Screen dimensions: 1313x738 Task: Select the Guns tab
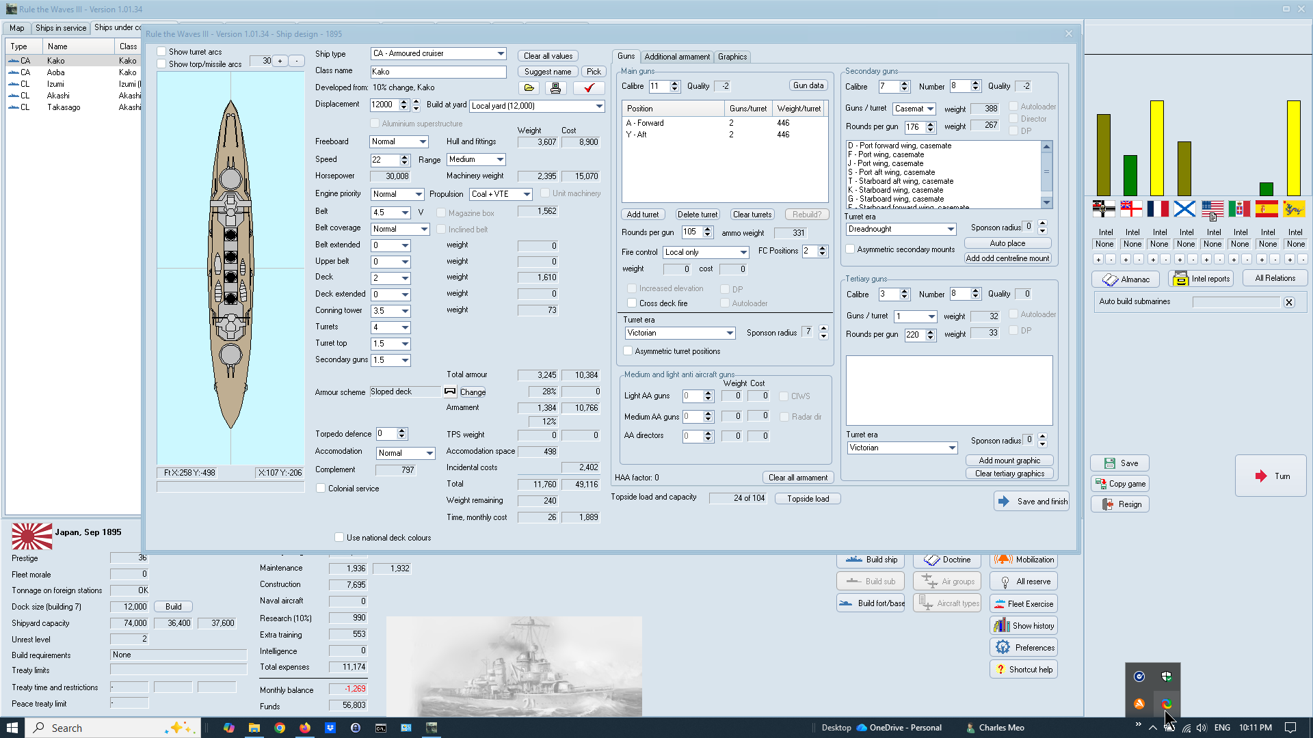626,56
